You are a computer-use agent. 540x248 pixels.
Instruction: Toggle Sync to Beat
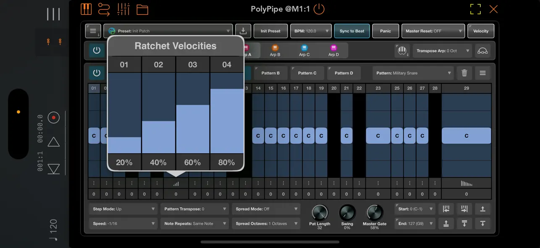pyautogui.click(x=352, y=31)
